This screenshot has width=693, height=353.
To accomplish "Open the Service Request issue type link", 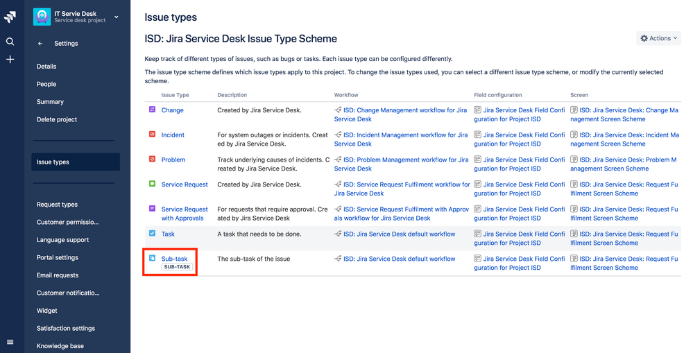I will 185,184.
